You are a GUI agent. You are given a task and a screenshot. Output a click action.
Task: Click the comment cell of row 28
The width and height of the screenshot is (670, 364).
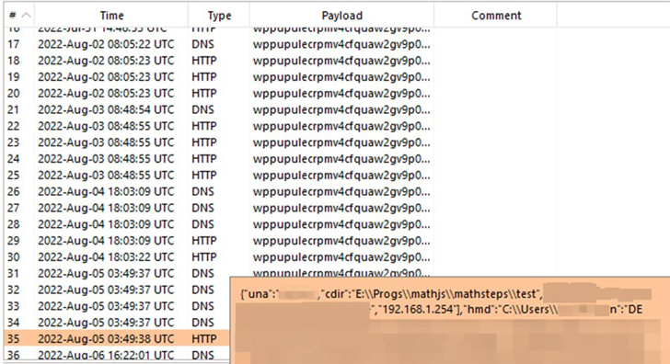pos(496,224)
